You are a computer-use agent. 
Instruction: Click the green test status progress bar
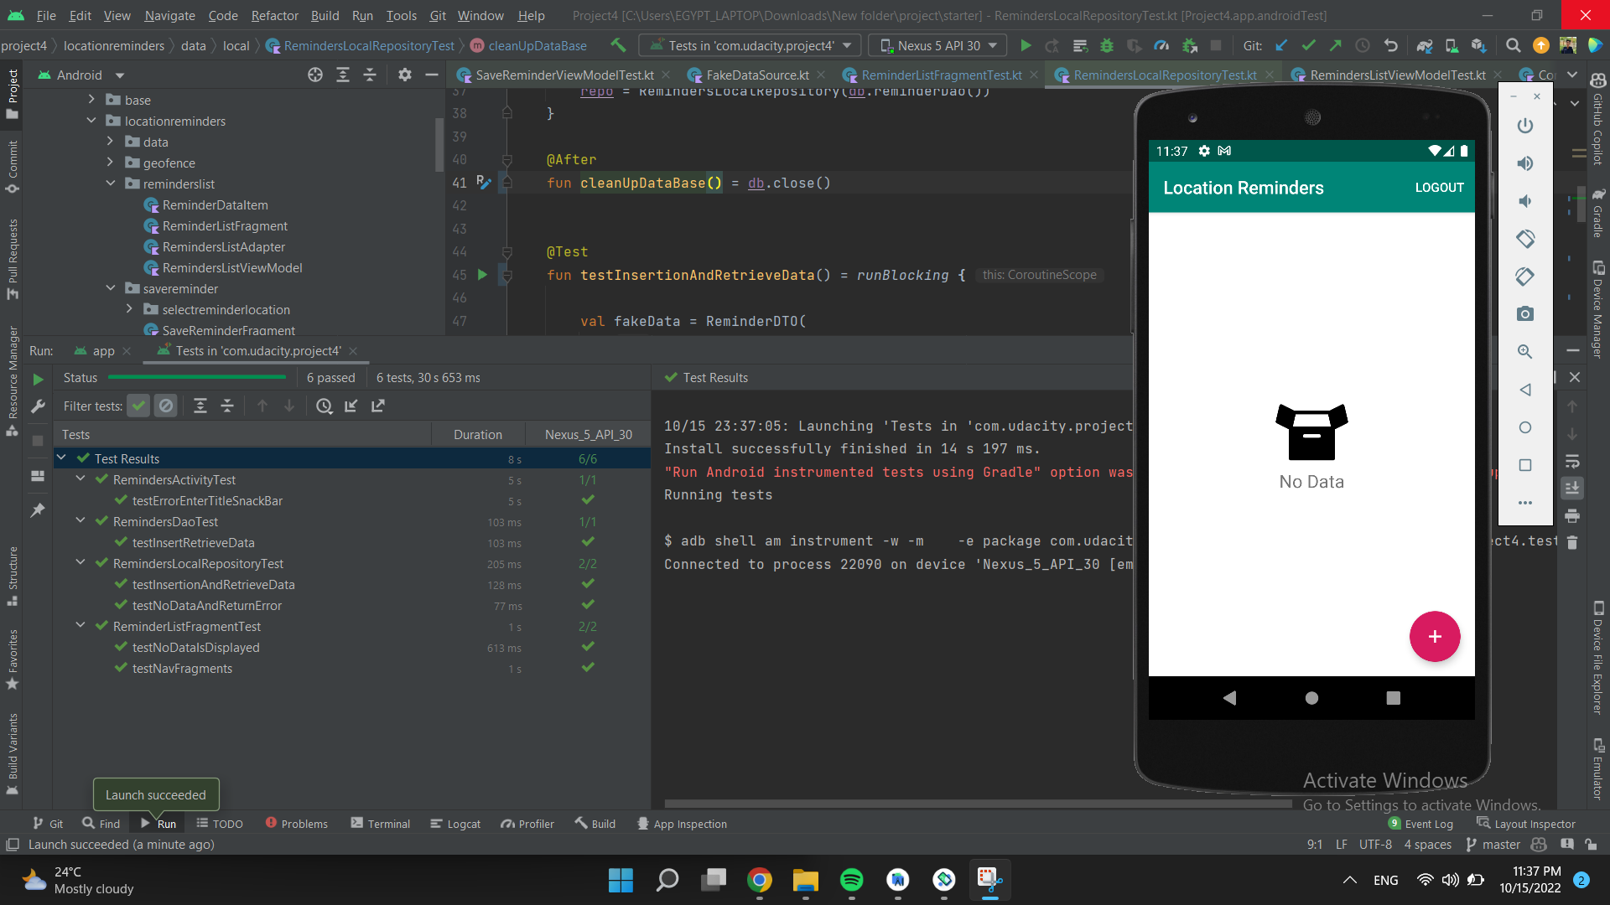click(197, 378)
